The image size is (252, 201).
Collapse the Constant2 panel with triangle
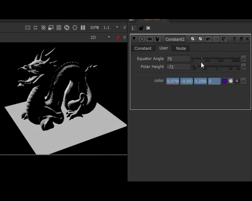click(x=134, y=39)
